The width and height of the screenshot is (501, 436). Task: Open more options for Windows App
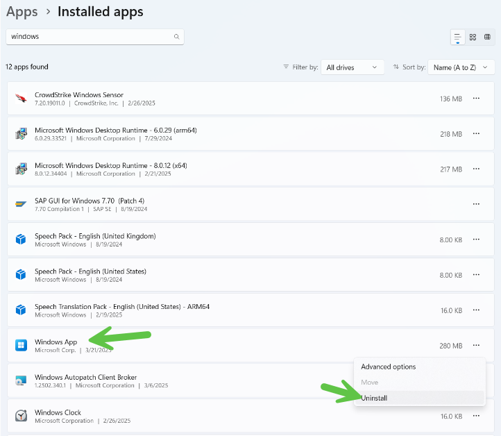click(x=476, y=345)
